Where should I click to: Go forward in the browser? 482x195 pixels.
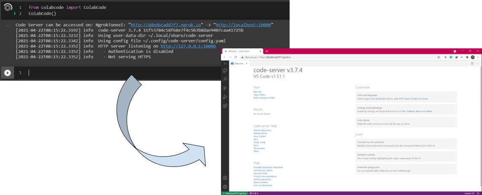[x=230, y=57]
